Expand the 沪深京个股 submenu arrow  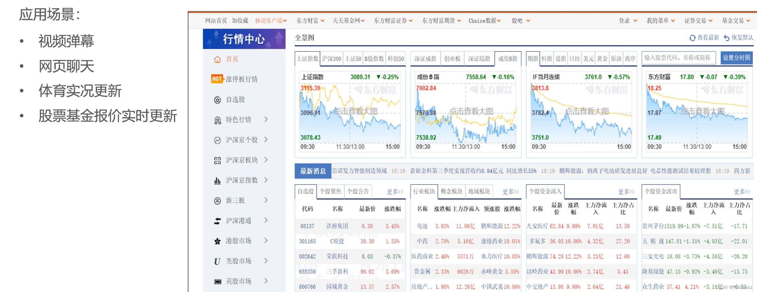point(266,139)
